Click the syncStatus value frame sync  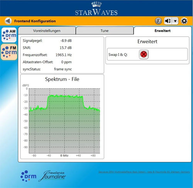pyautogui.click(x=63, y=69)
